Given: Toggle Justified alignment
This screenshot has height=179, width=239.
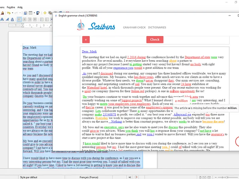Looking at the screenshot, I should pos(35,19).
